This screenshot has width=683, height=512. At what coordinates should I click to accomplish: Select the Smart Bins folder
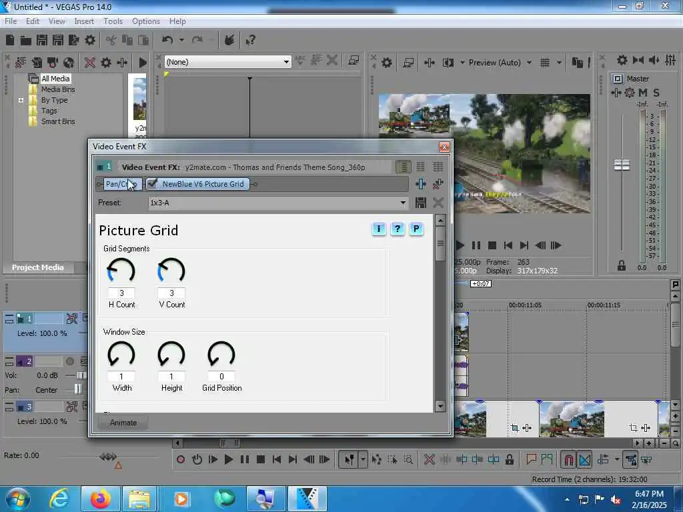pyautogui.click(x=58, y=121)
